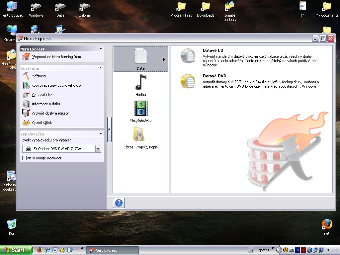Image resolution: width=340 pixels, height=255 pixels.
Task: Open Nero Express help with the question mark
Action: (x=119, y=203)
